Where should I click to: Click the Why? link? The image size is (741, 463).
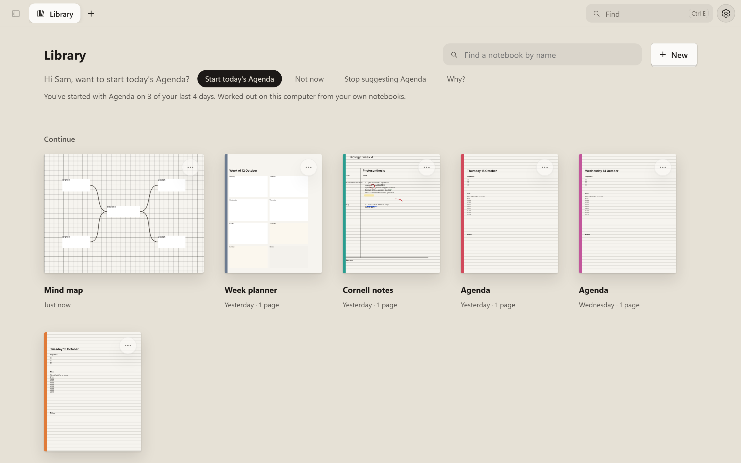(456, 79)
